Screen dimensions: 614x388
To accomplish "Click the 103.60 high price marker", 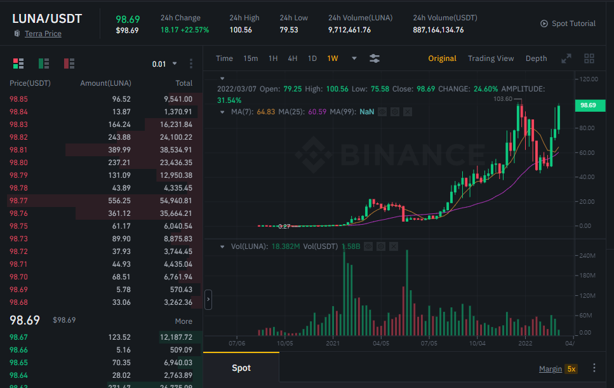I will pos(503,98).
